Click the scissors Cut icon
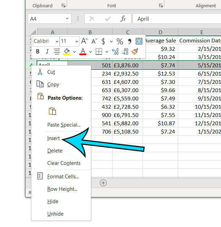Viewport: 221px width, 227px height. 40,72
